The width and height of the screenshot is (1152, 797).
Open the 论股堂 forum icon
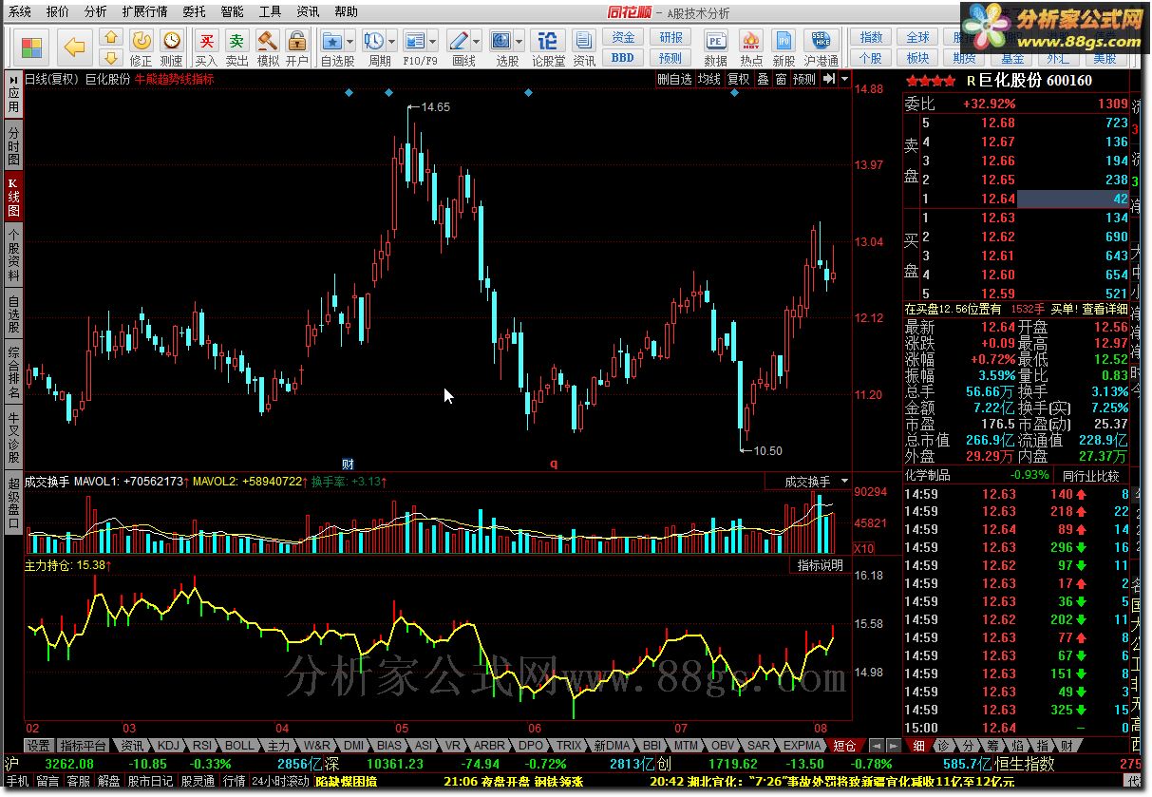click(548, 41)
